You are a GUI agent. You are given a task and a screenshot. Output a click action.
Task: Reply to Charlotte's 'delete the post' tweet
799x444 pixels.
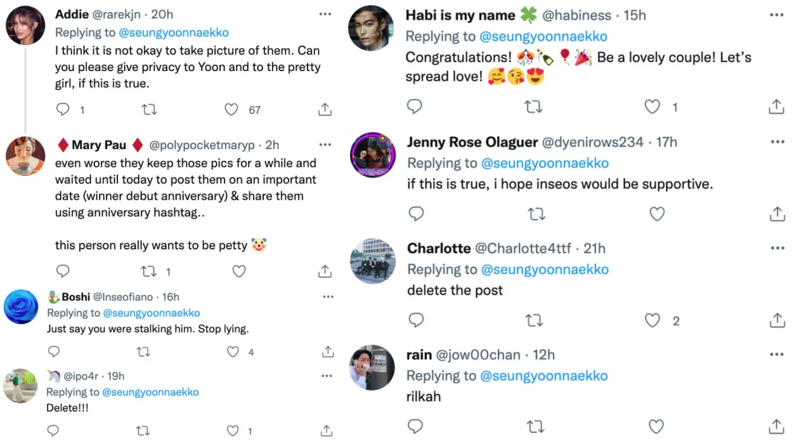415,320
